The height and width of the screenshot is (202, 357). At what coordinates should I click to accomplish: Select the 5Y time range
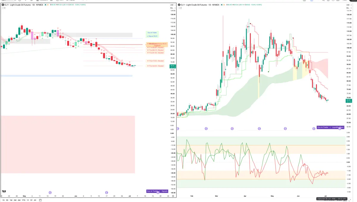tap(31, 200)
